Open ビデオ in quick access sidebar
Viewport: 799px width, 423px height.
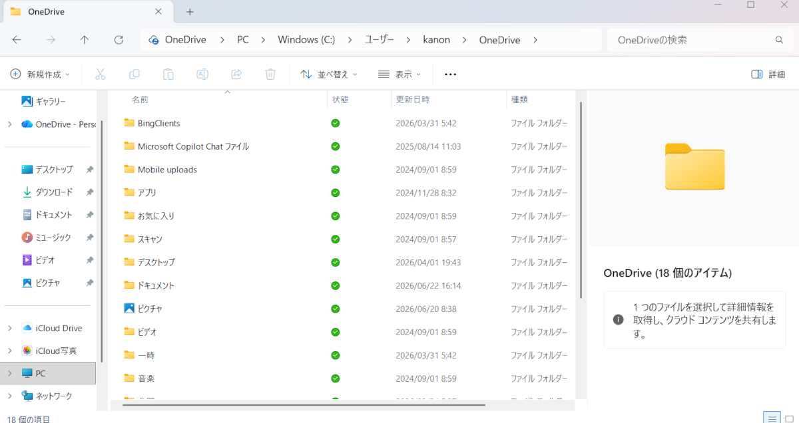point(39,260)
